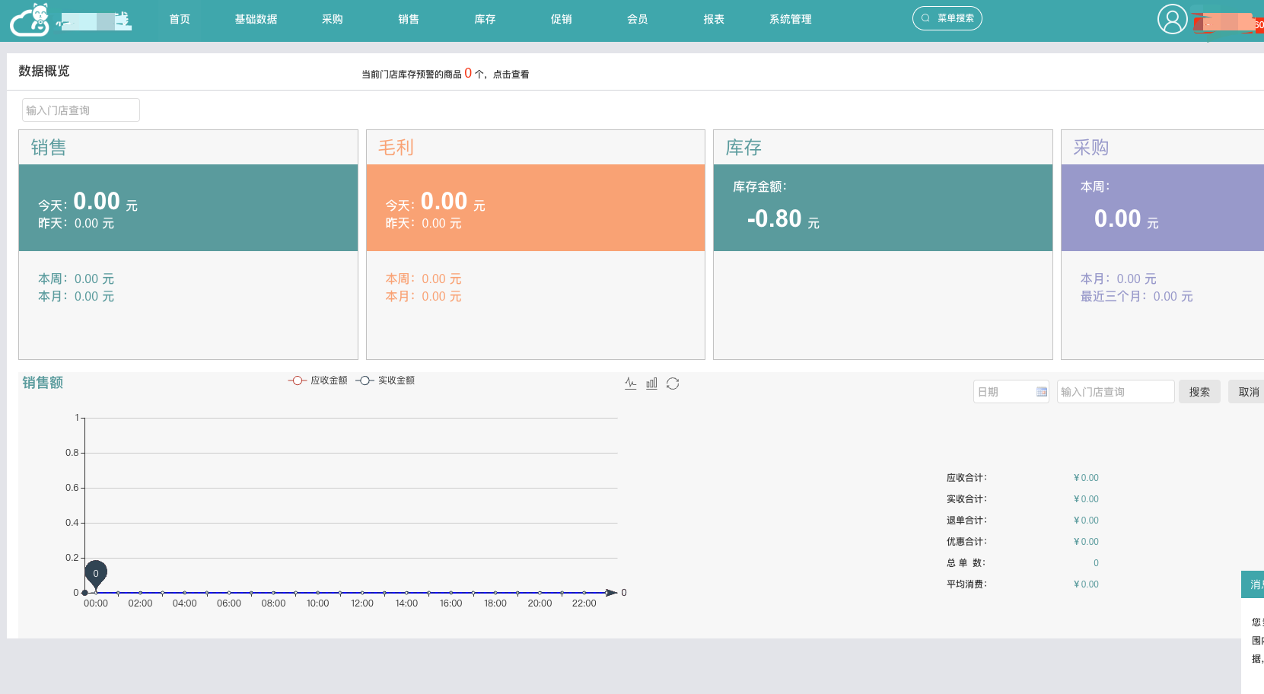This screenshot has height=694, width=1264.
Task: Click the 取消 button
Action: click(1246, 392)
